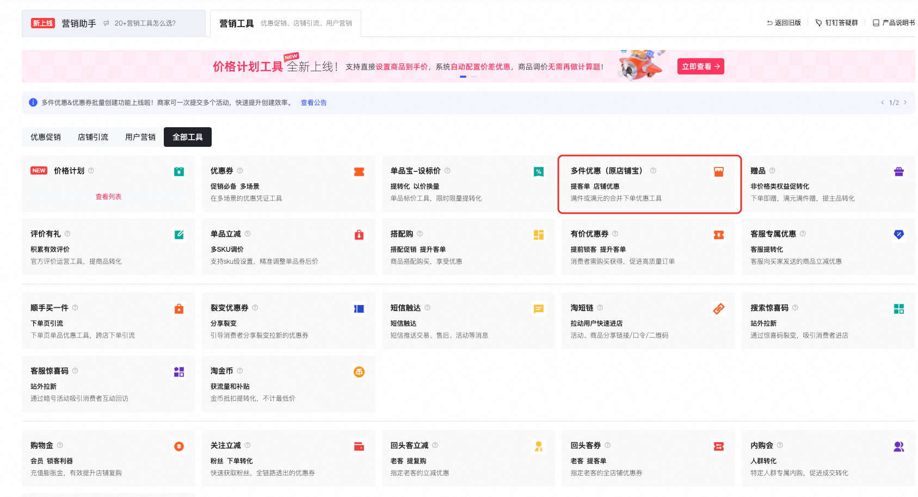918x497 pixels.
Task: Click the 搜索惊喜码 green grid icon
Action: tap(899, 309)
